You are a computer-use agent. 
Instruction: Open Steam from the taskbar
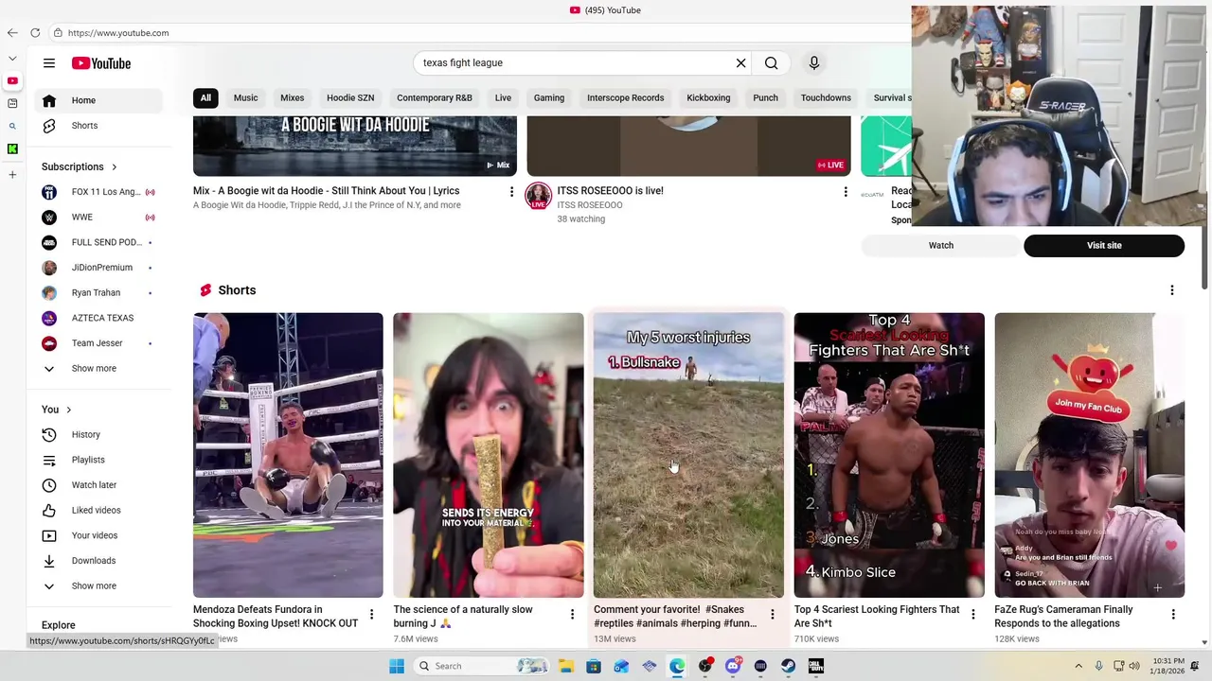pyautogui.click(x=788, y=666)
